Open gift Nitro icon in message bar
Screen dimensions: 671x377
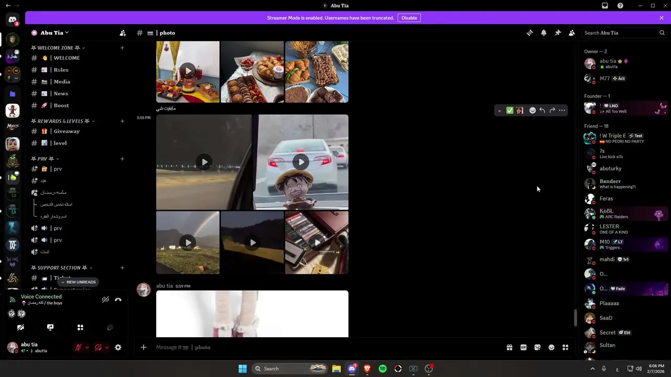tap(509, 347)
